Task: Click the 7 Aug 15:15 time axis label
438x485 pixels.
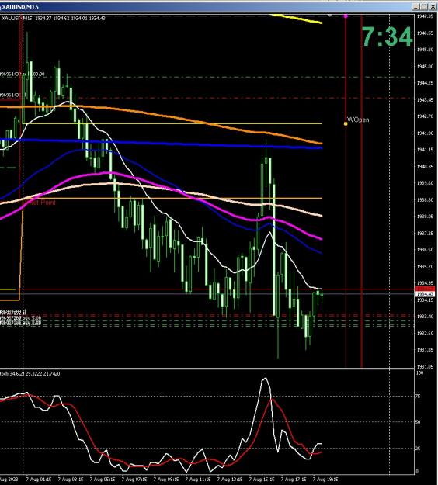Action: point(262,480)
